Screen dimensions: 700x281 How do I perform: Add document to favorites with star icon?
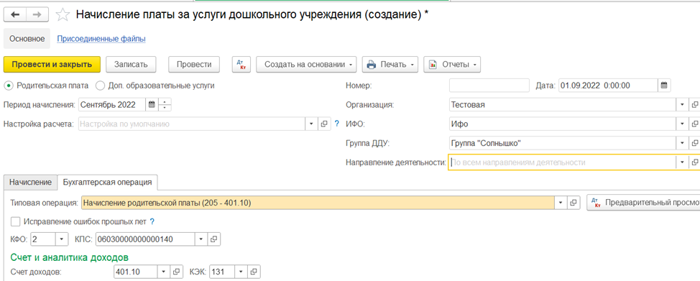coord(63,15)
